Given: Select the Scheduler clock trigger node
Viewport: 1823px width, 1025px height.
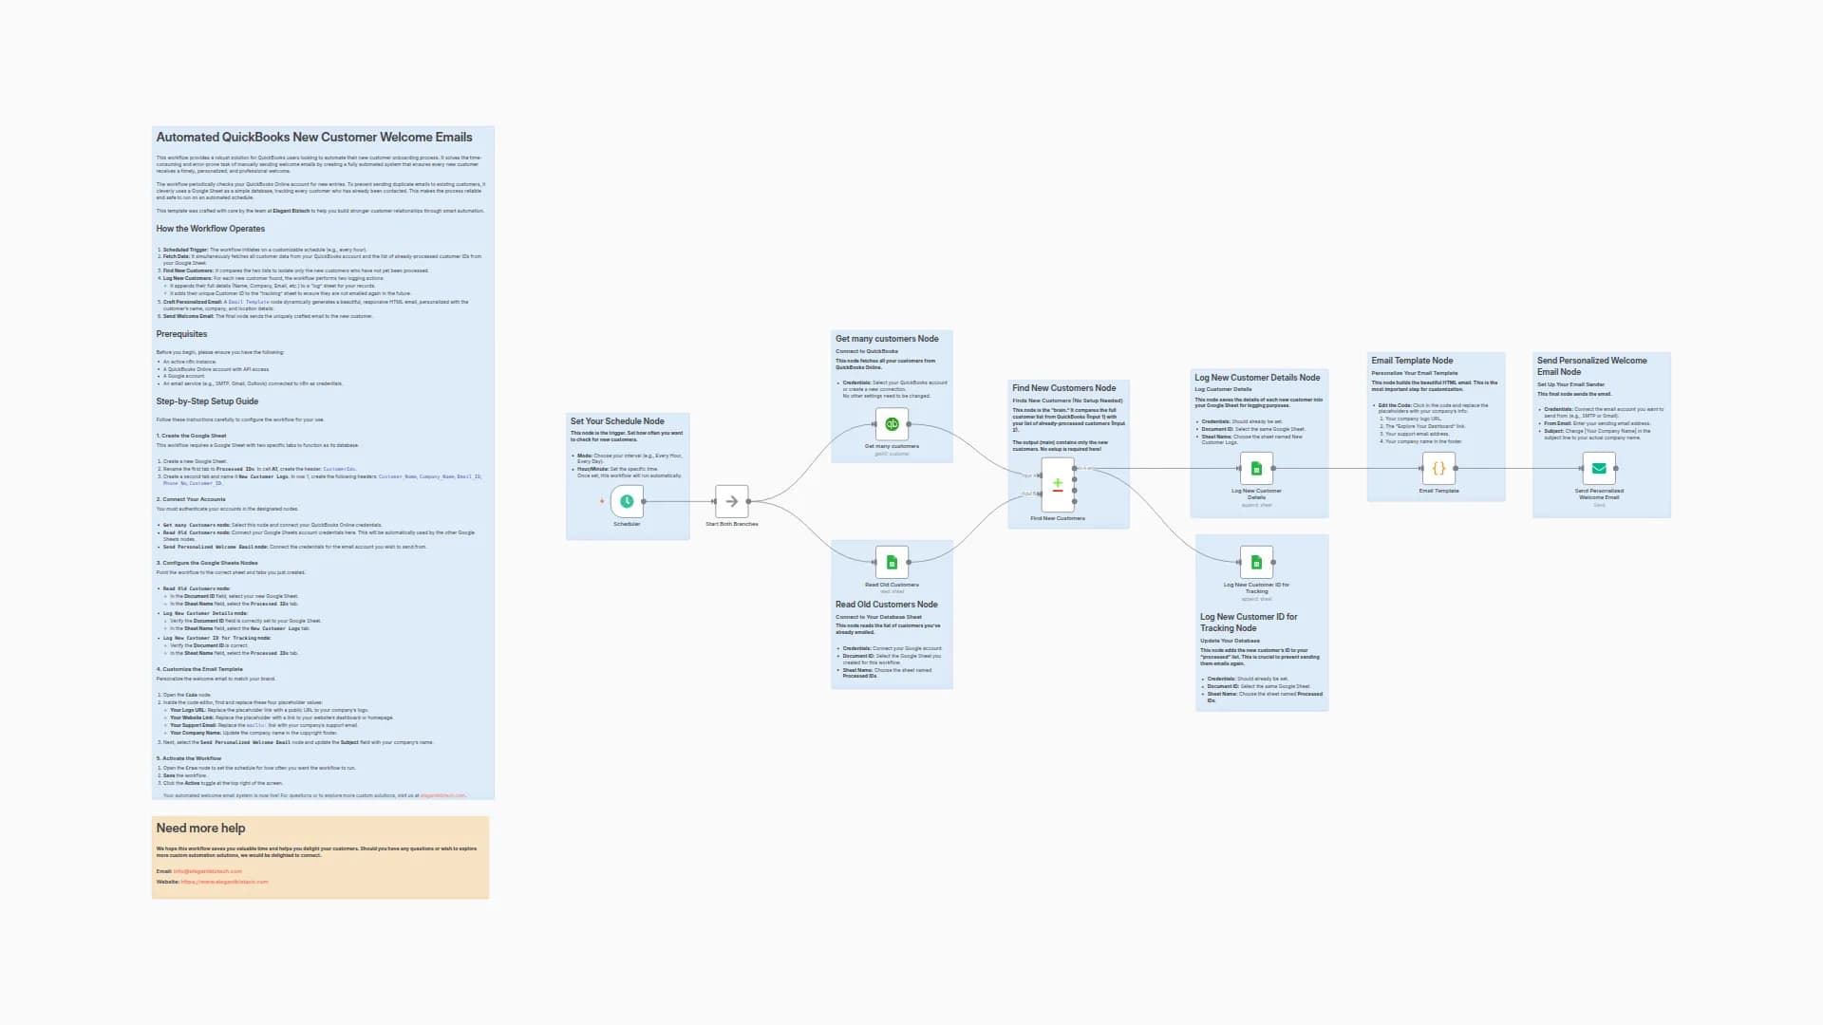Looking at the screenshot, I should (x=627, y=501).
